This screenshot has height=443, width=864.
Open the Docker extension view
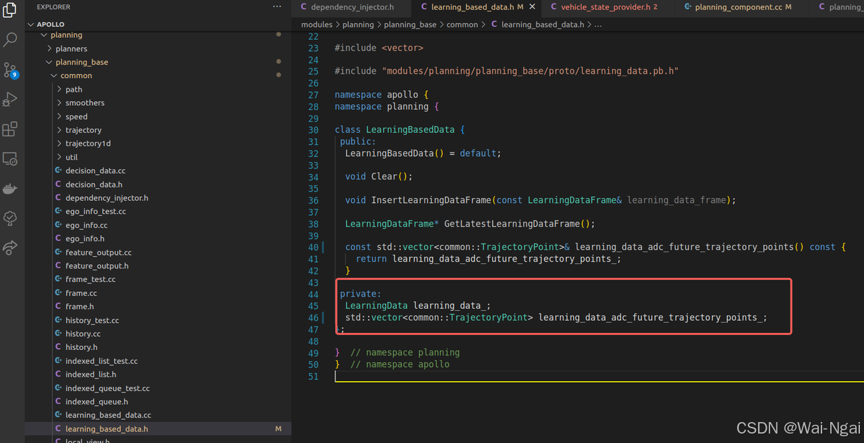pyautogui.click(x=9, y=189)
